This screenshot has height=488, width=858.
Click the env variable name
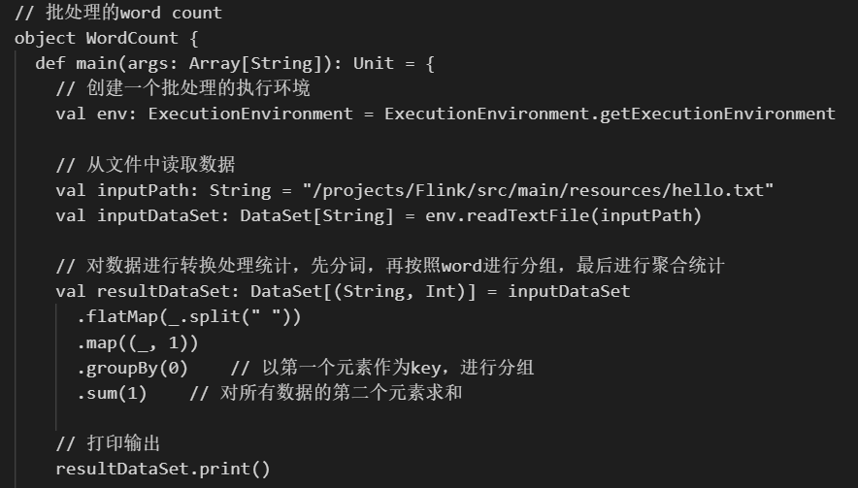pyautogui.click(x=113, y=114)
